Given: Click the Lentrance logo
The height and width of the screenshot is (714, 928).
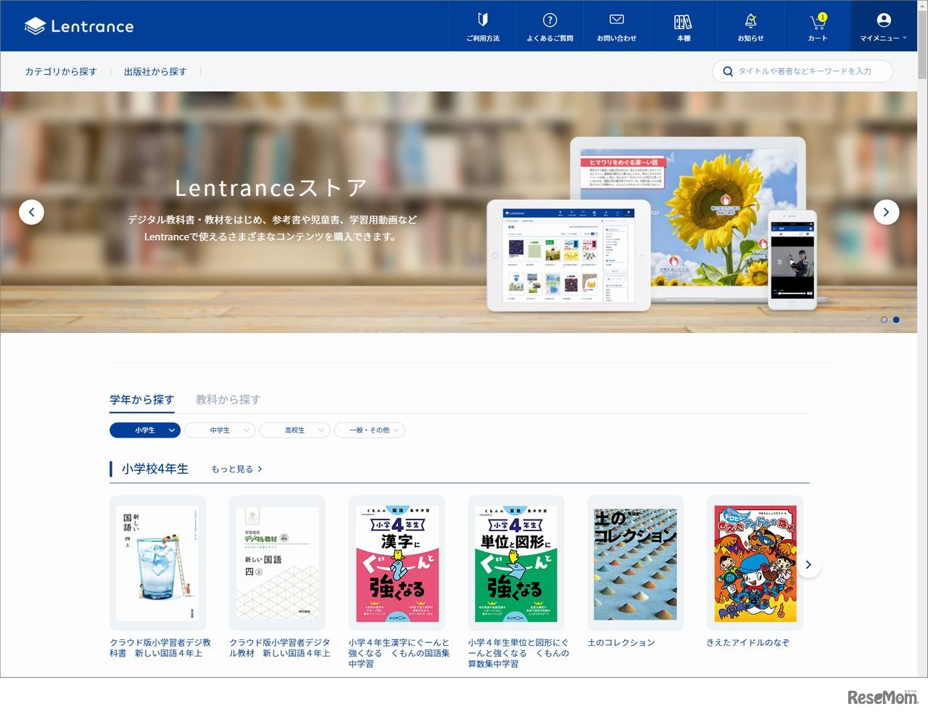Looking at the screenshot, I should [79, 26].
